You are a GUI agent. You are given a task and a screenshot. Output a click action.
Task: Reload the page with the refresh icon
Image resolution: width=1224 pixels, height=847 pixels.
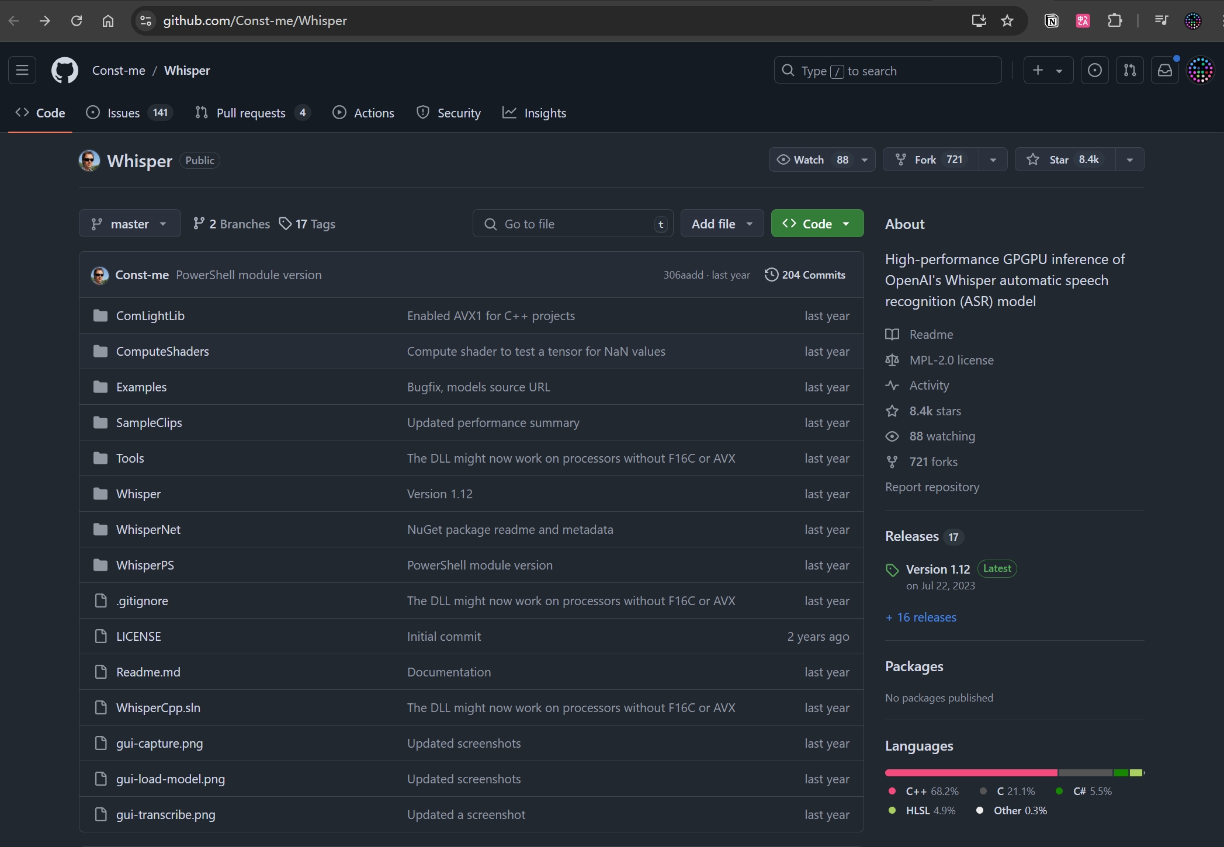click(x=77, y=21)
